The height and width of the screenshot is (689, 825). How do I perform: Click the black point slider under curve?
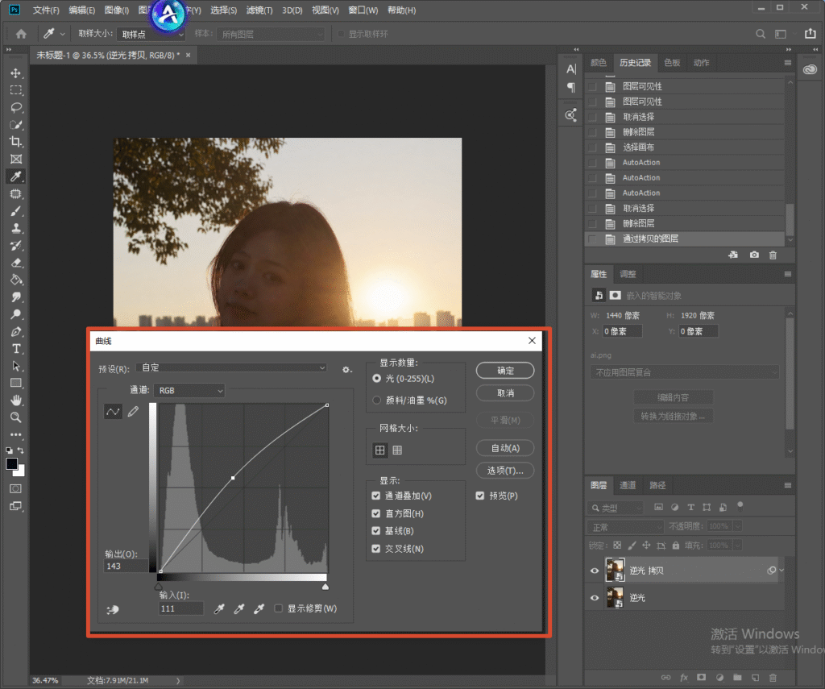tap(159, 587)
